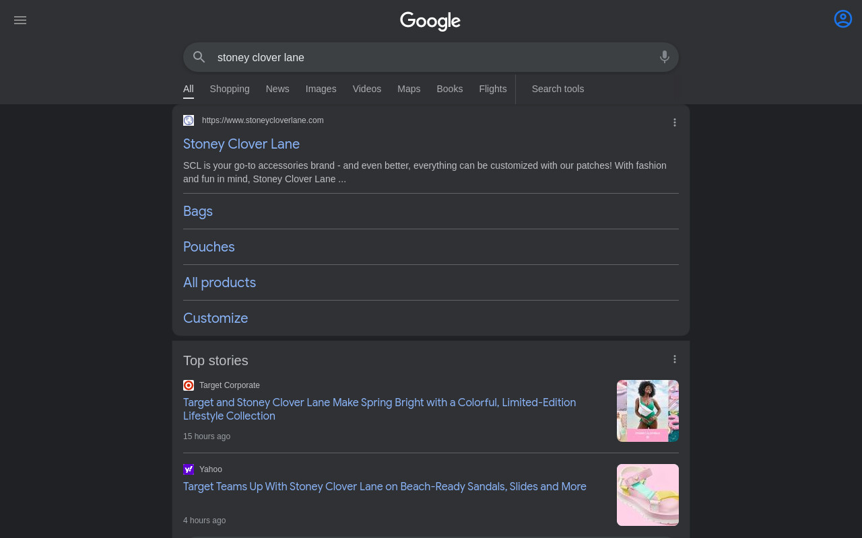Viewport: 862px width, 538px height.
Task: Switch to the Flights tab
Action: (x=493, y=89)
